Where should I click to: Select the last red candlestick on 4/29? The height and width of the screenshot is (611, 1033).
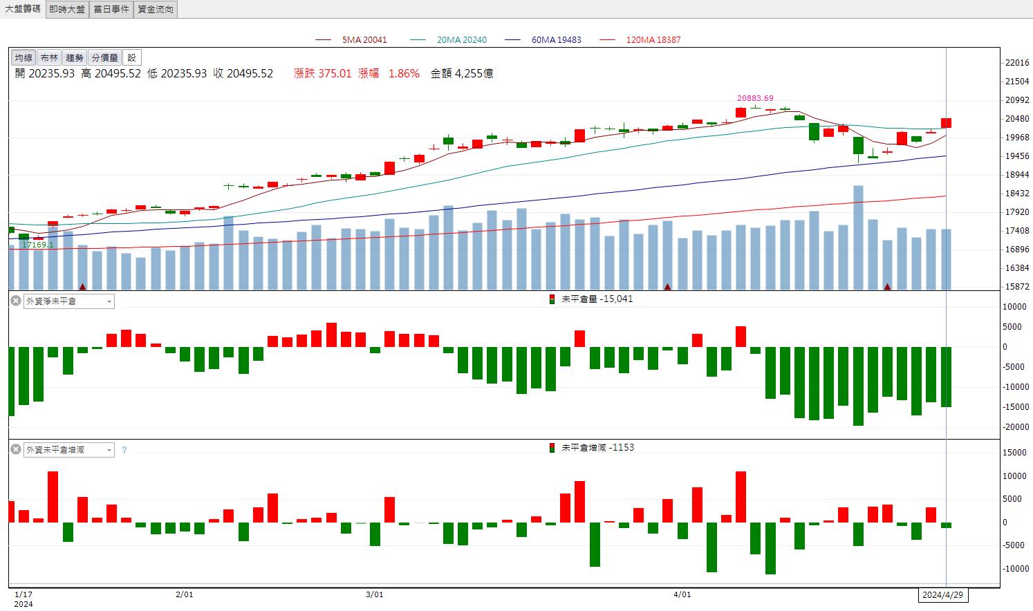(946, 123)
